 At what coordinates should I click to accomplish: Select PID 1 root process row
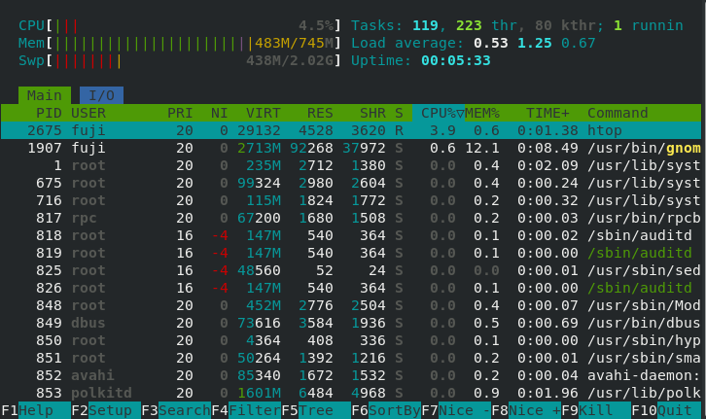tap(351, 165)
